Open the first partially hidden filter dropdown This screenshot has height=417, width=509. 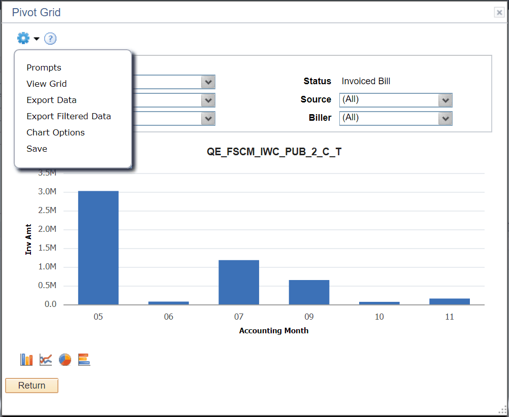(x=208, y=82)
